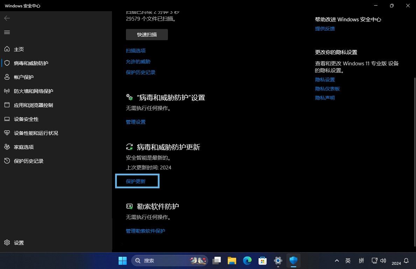
Task: Open the 扫描选项 link
Action: click(136, 51)
